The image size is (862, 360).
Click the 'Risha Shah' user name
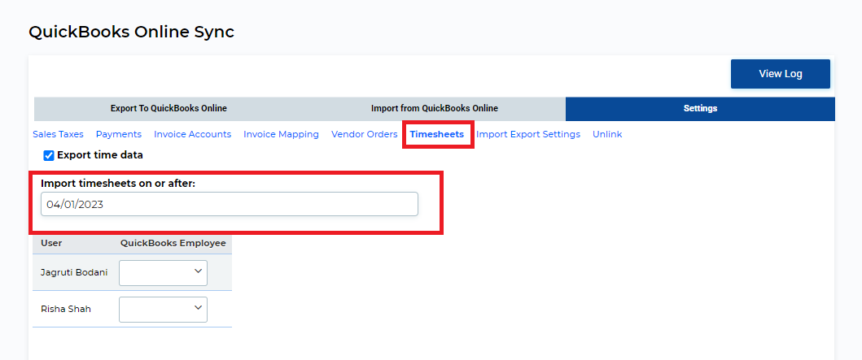click(66, 310)
